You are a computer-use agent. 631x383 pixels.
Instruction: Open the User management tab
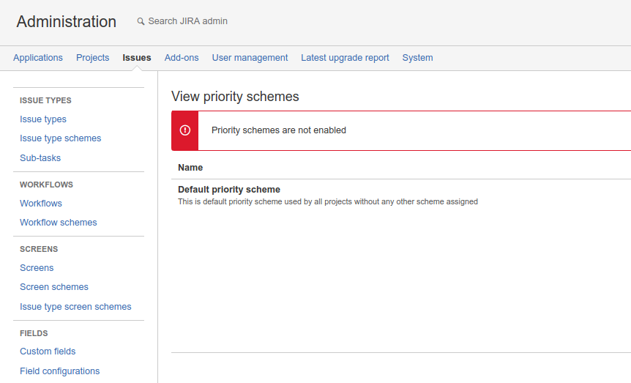(250, 58)
